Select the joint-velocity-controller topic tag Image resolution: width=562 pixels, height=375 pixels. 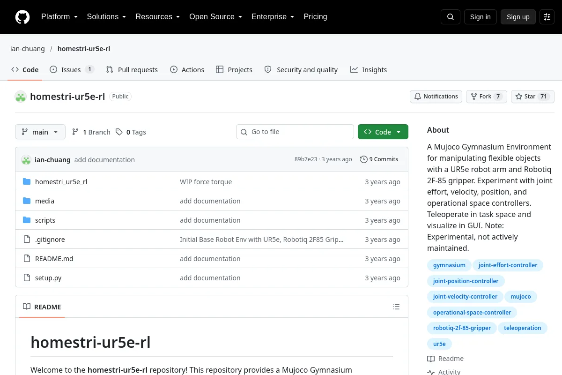pyautogui.click(x=465, y=297)
